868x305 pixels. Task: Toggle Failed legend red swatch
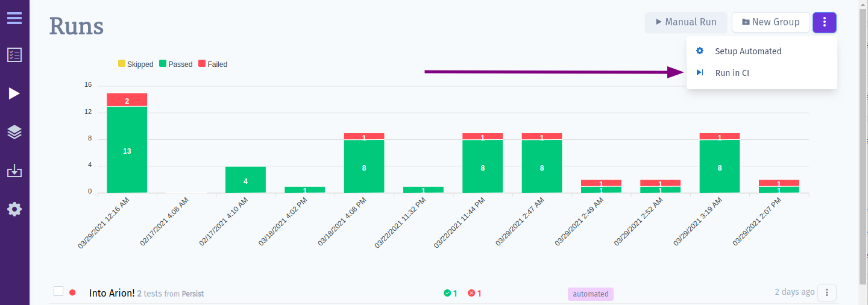pos(202,64)
